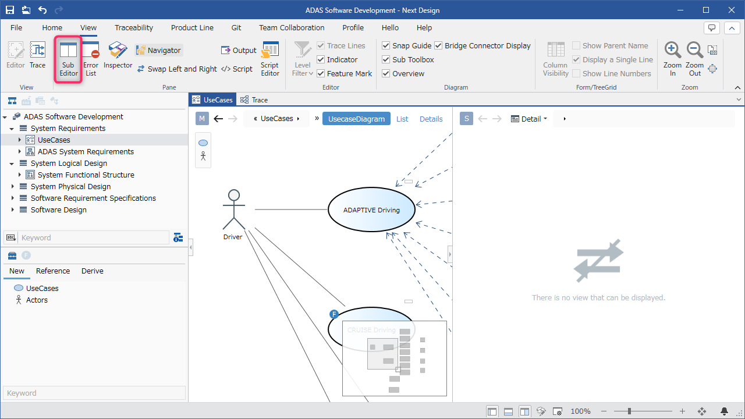
Task: Select the use case ellipse tool in diagram palette
Action: [203, 143]
